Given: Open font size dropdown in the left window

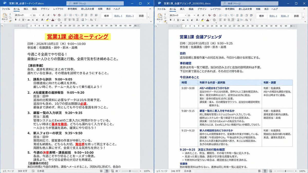Looking at the screenshot, I should 40,15.
